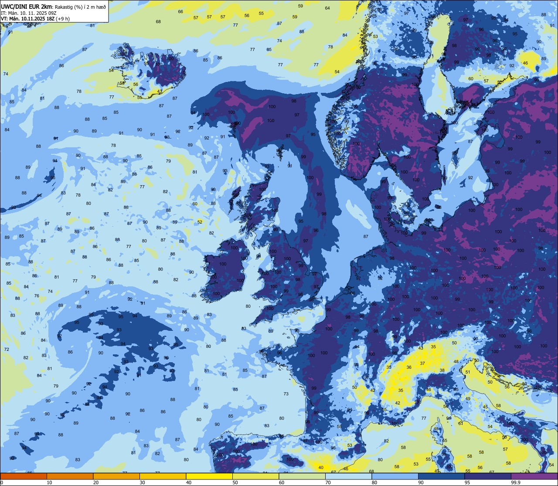The image size is (558, 486).
Task: Click the light blue 80–90 legend swatch
Action: pyautogui.click(x=395, y=476)
